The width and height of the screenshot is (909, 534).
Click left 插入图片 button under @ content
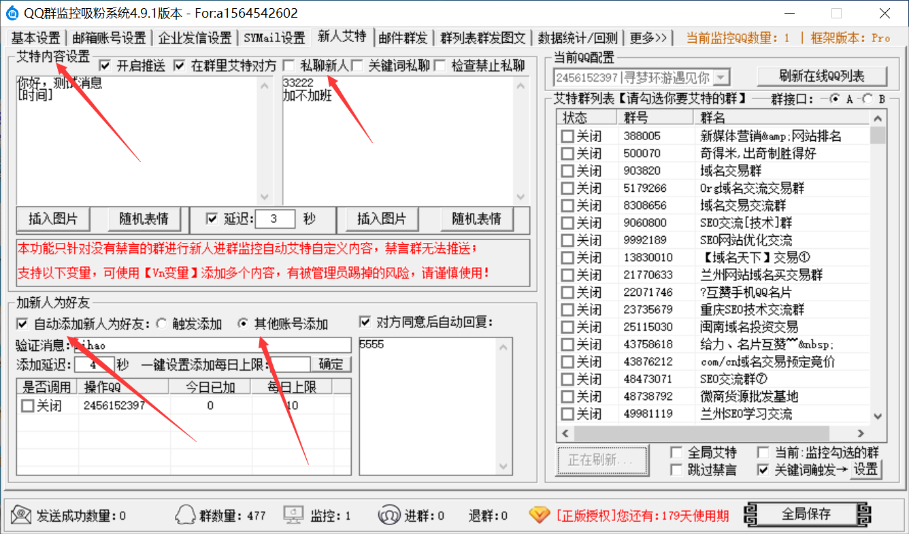coord(53,219)
